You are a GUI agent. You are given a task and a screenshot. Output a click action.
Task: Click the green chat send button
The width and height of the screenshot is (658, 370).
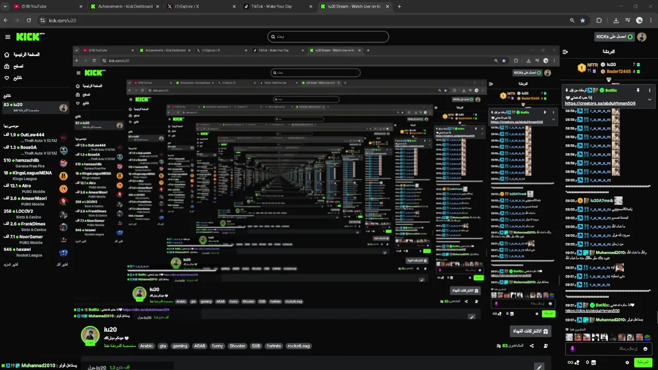(x=643, y=362)
